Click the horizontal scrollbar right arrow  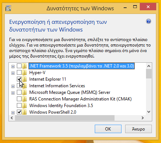coord(143,118)
